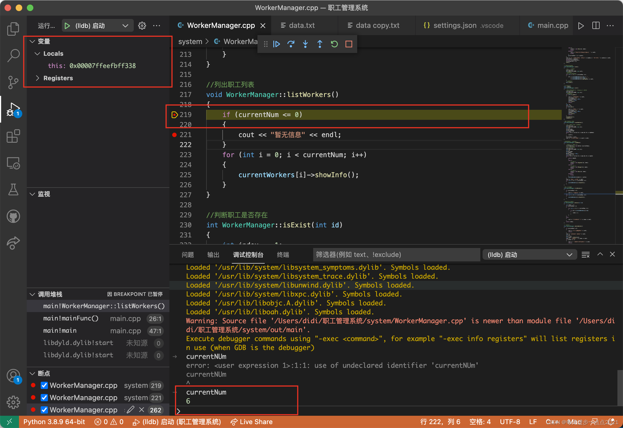Open launch.json with the gear icon
Viewport: 623px width, 428px height.
click(142, 26)
